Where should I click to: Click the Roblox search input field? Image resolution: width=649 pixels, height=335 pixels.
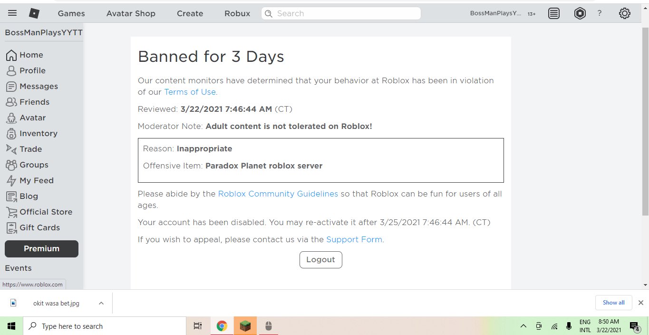[x=341, y=13]
